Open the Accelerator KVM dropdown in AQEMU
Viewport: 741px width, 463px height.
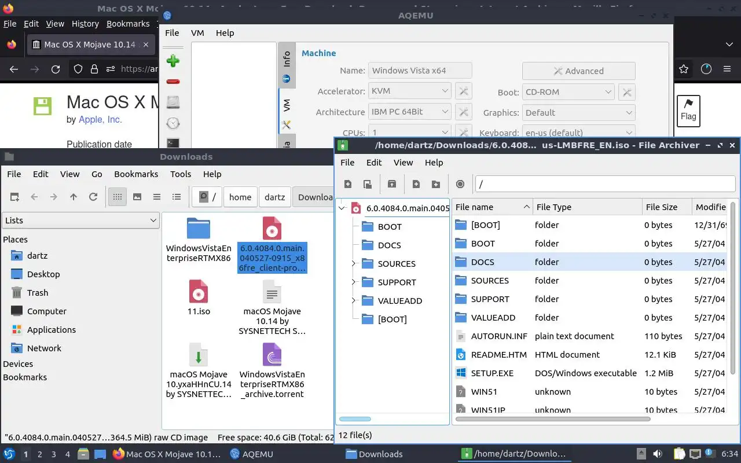pyautogui.click(x=409, y=91)
